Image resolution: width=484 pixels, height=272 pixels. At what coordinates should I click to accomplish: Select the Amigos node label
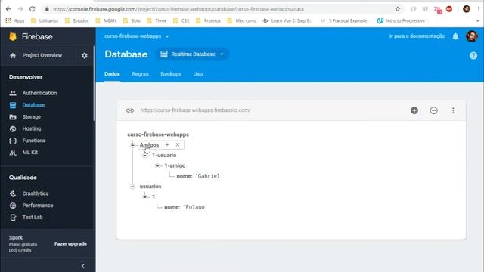pyautogui.click(x=149, y=145)
